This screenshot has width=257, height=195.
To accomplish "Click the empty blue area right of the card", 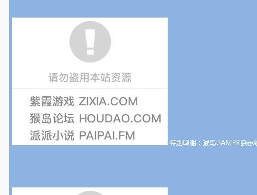I will coord(212,74).
